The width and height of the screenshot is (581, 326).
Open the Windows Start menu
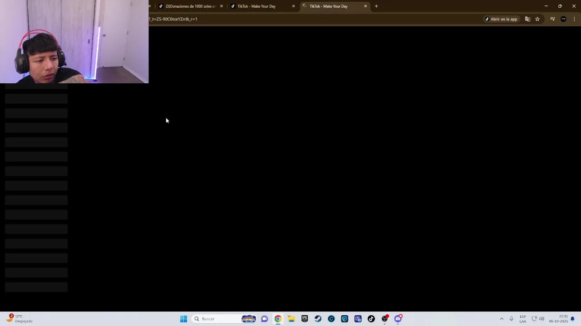[183, 319]
